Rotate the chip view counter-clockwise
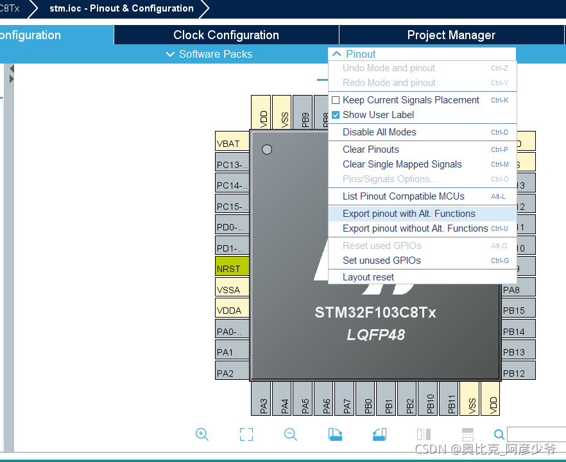Image resolution: width=566 pixels, height=462 pixels. (379, 434)
